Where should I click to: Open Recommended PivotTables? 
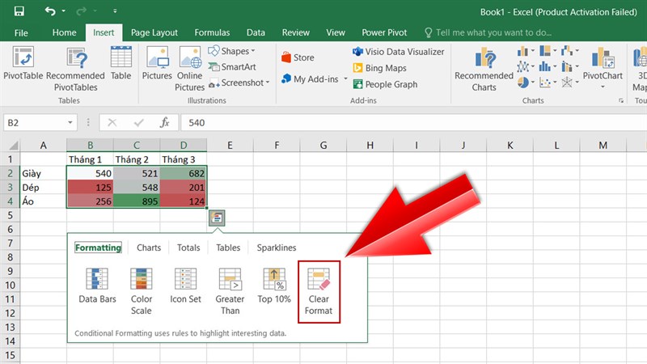pyautogui.click(x=75, y=69)
